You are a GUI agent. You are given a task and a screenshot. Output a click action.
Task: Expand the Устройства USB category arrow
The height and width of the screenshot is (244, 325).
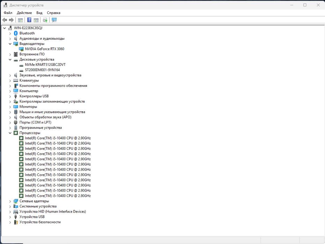(x=10, y=217)
